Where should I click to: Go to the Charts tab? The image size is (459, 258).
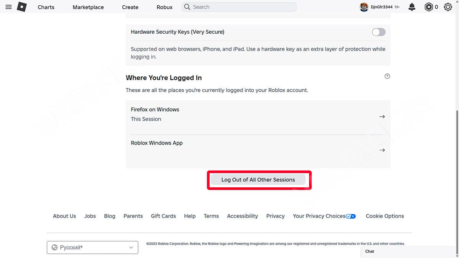[46, 7]
